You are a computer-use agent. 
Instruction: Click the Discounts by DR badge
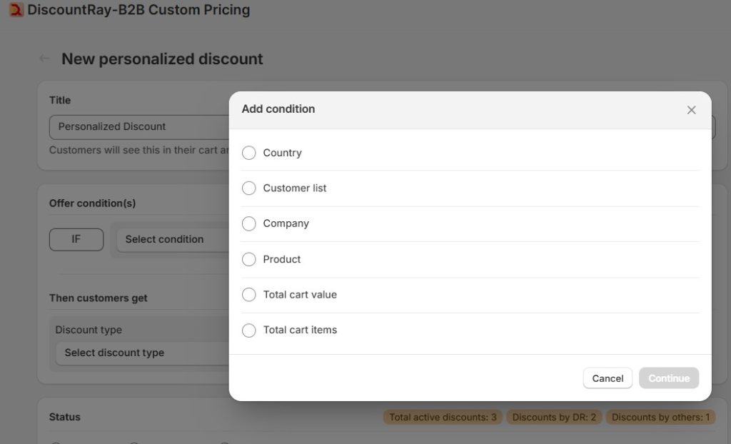(x=554, y=417)
